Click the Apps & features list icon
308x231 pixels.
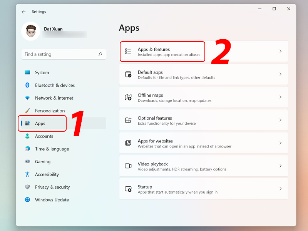[128, 51]
